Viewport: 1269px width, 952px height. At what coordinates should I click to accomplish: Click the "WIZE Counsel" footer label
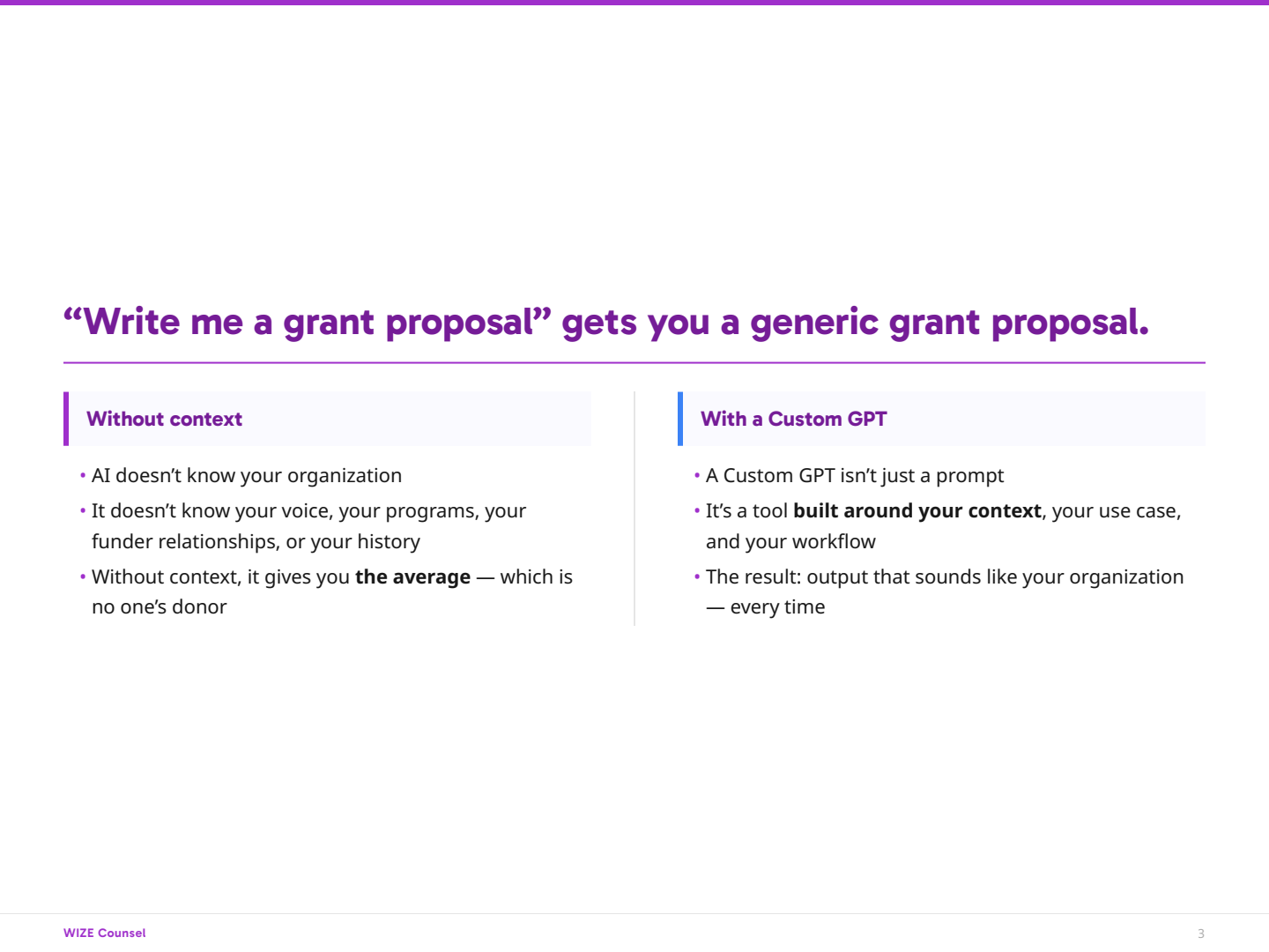pyautogui.click(x=104, y=933)
